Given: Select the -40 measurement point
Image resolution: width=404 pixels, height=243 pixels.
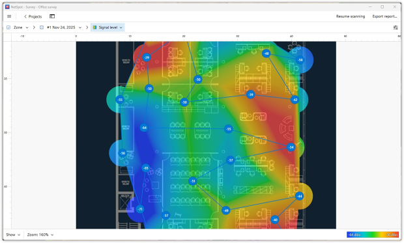Looking at the screenshot, I should point(275,220).
